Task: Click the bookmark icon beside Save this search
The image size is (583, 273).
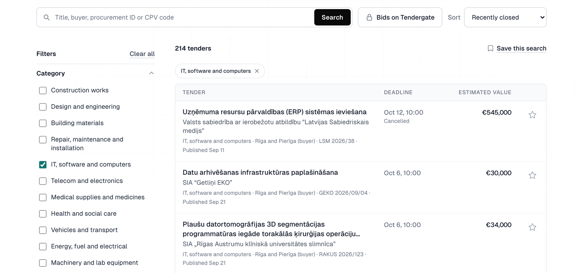Action: (490, 48)
